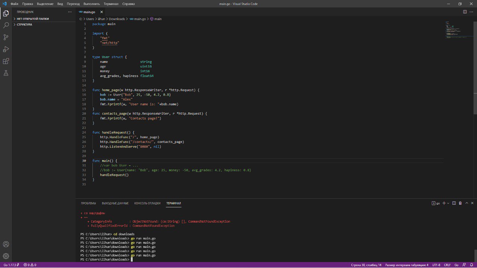Open the new terminal profile dropdown arrow
The image size is (477, 268).
pyautogui.click(x=448, y=203)
